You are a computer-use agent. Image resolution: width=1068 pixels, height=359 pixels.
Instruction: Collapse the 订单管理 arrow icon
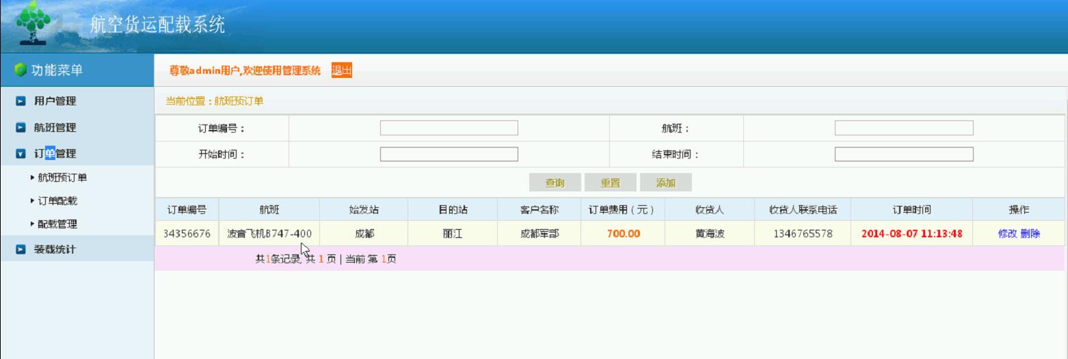click(21, 155)
